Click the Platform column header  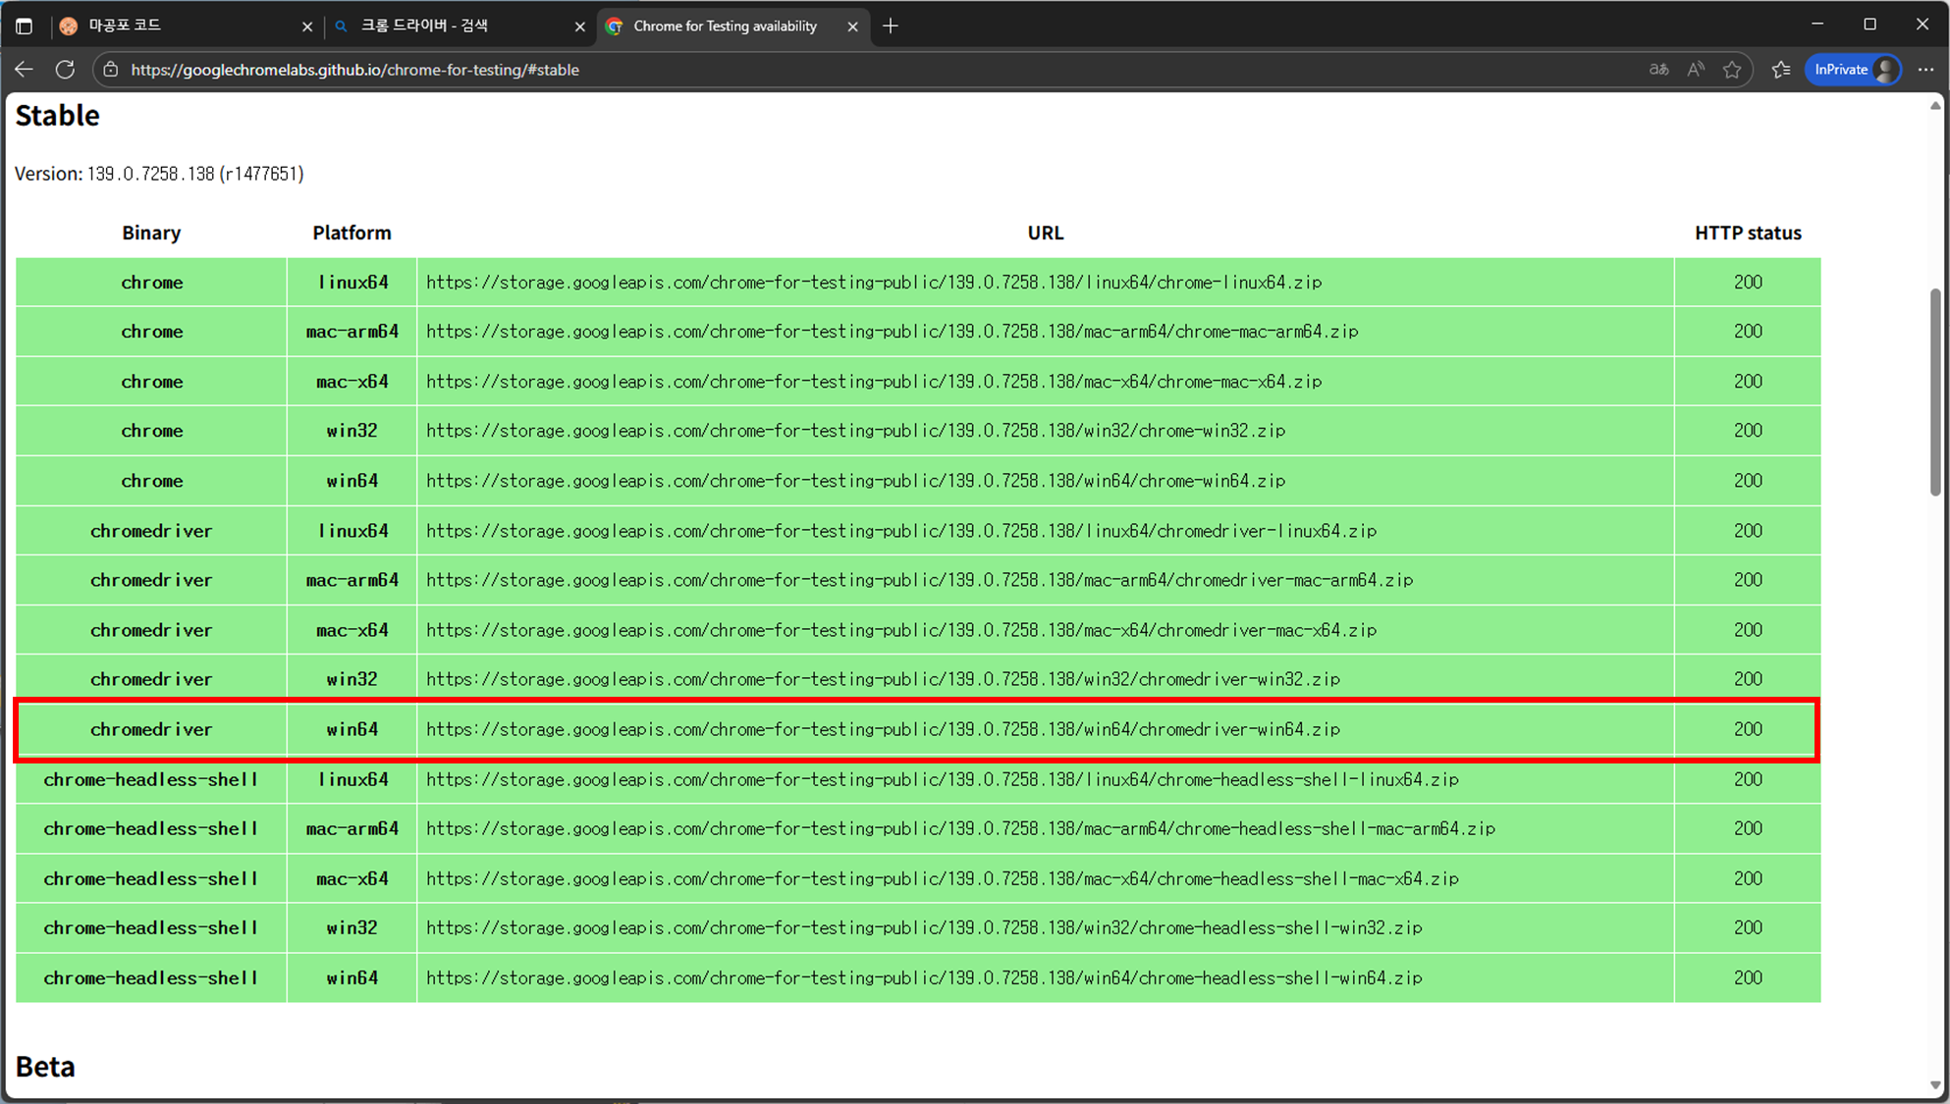click(352, 233)
